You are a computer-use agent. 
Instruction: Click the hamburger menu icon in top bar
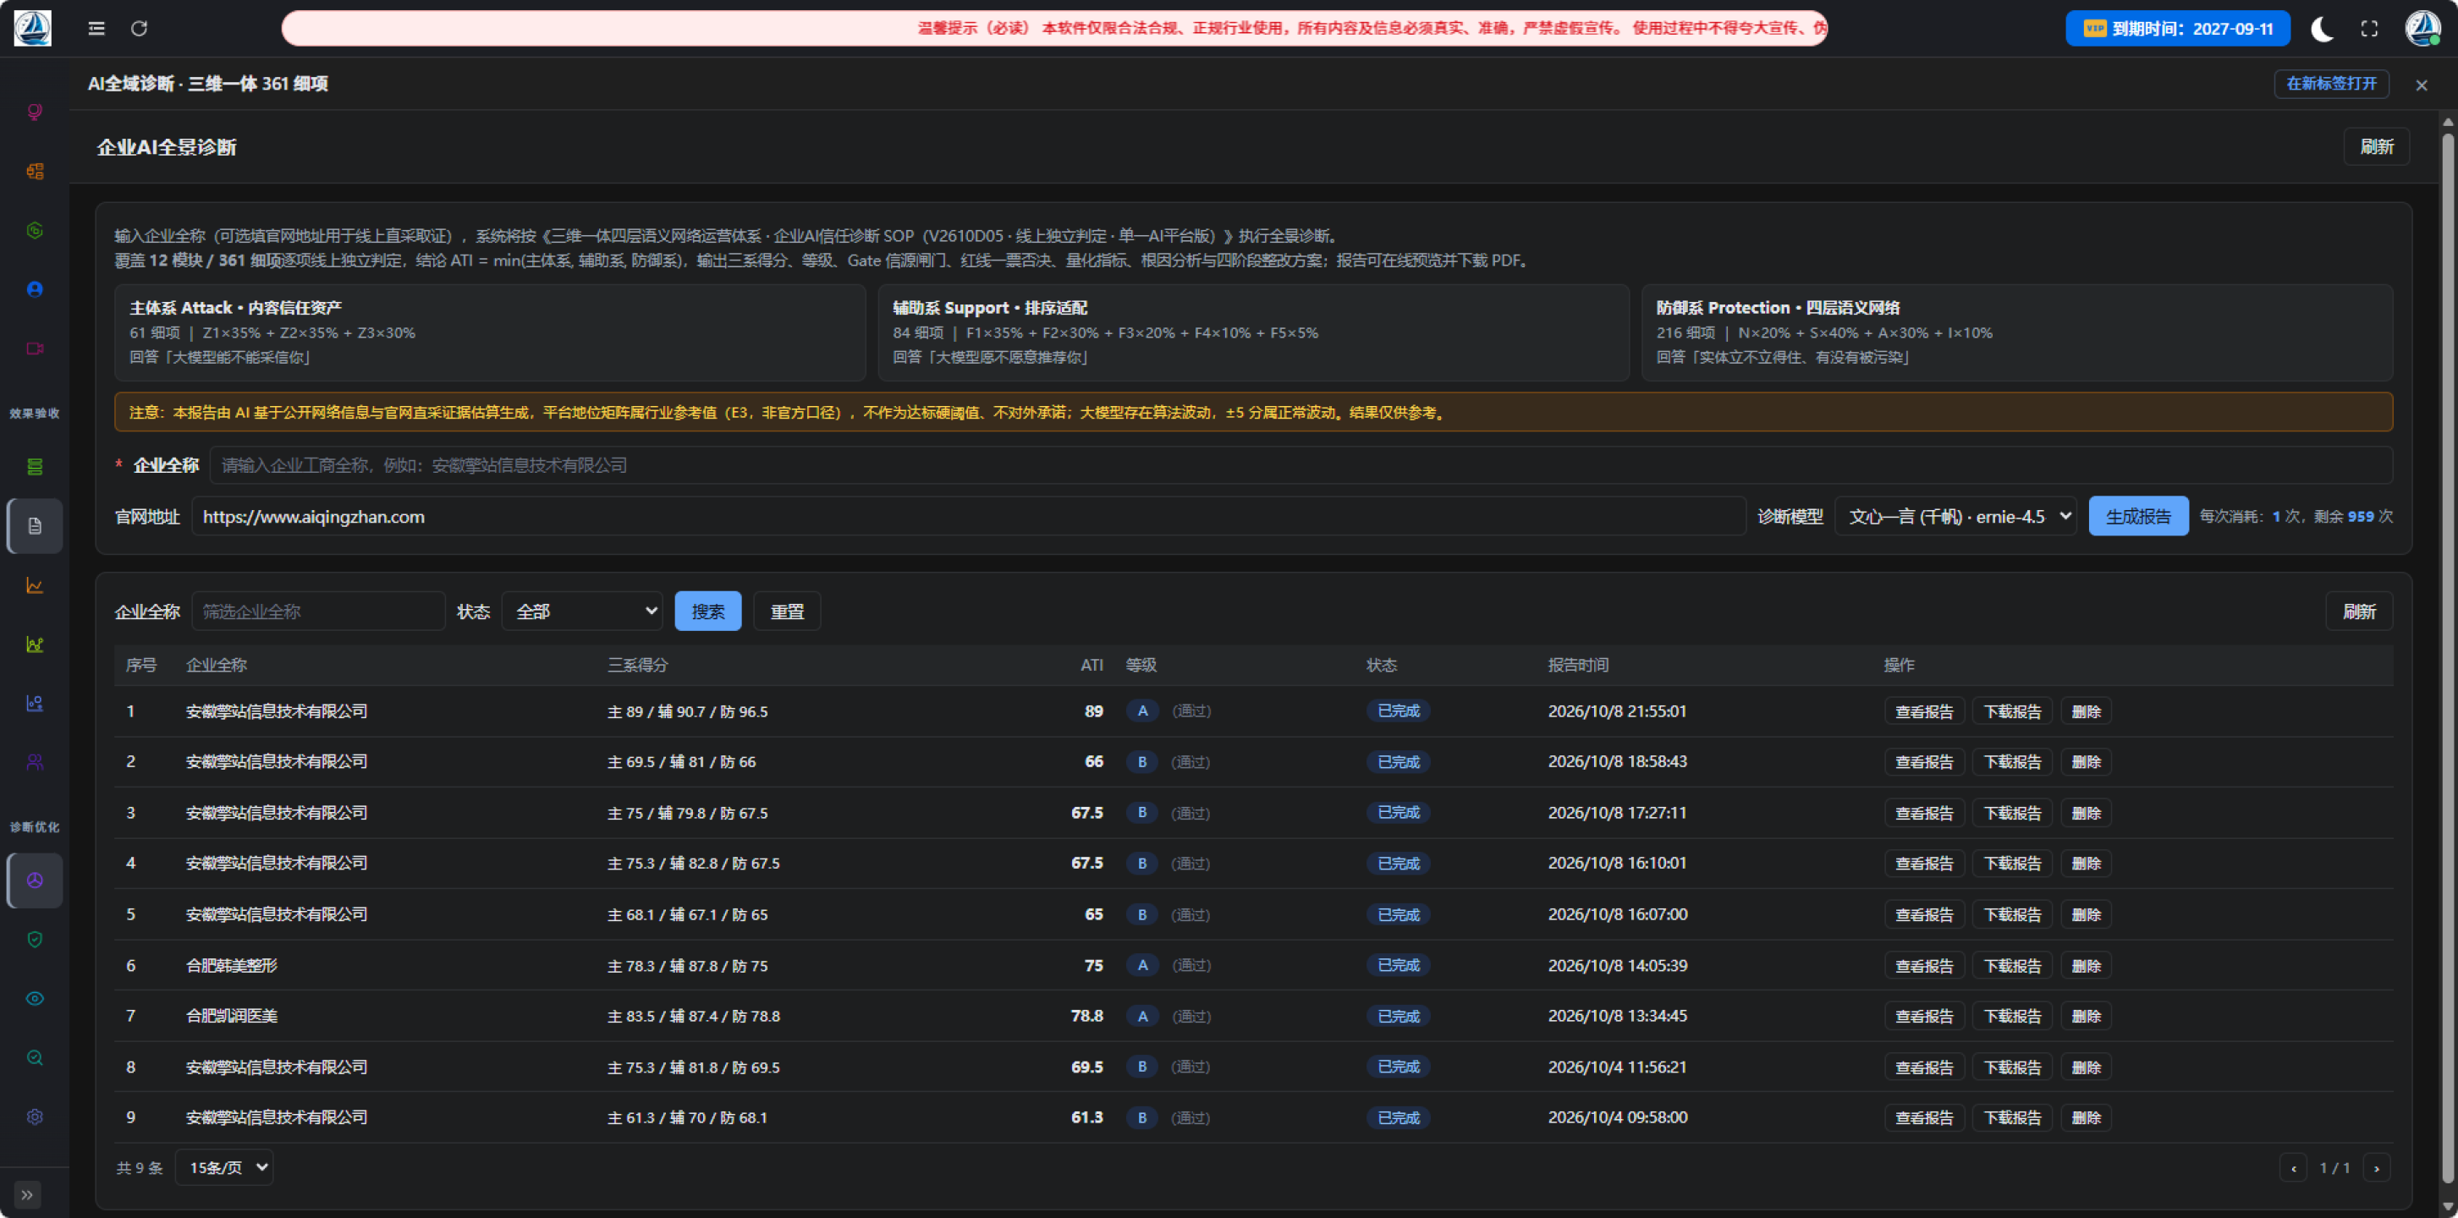[x=96, y=29]
